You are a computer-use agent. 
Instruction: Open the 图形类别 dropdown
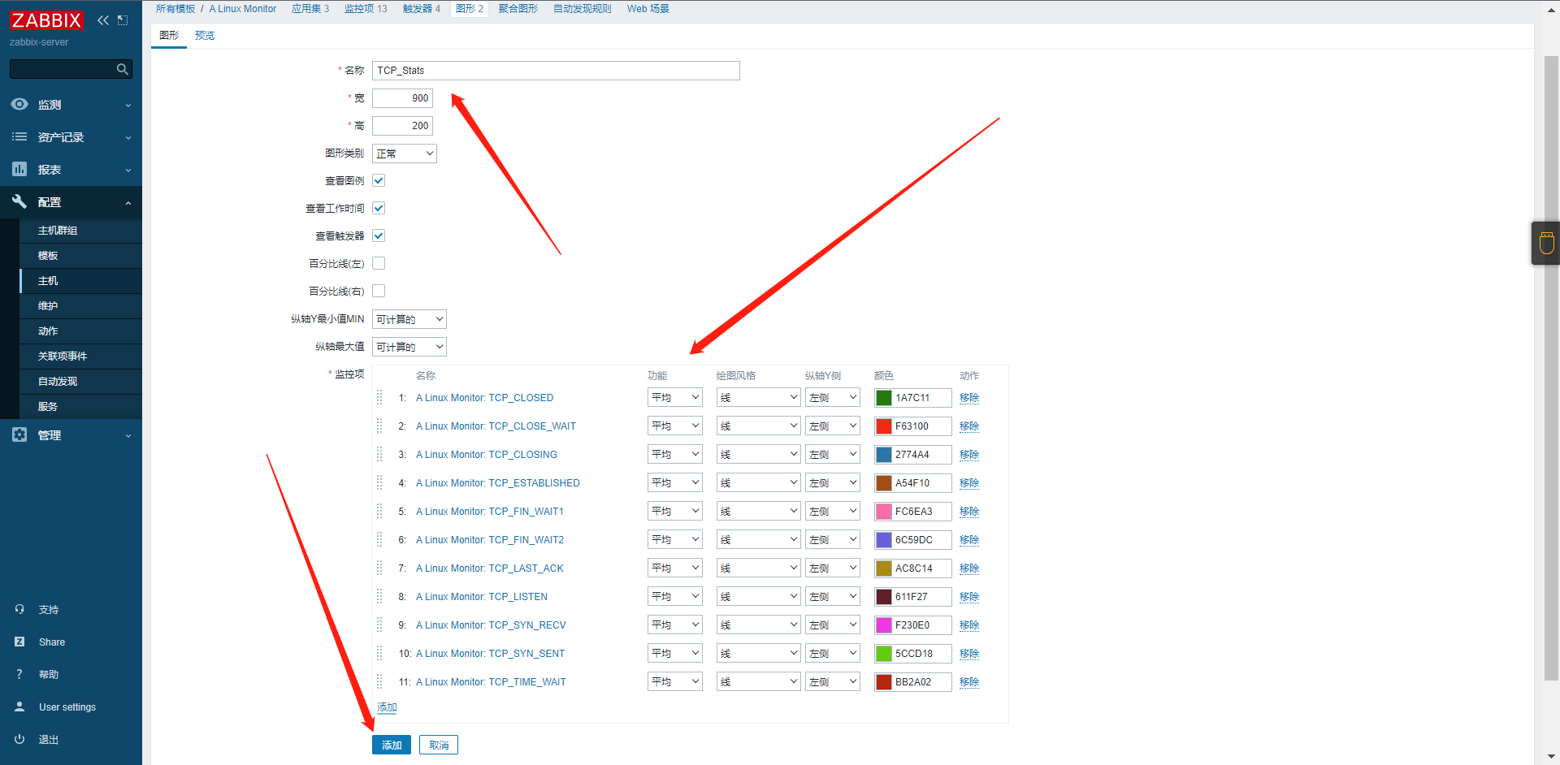point(405,153)
